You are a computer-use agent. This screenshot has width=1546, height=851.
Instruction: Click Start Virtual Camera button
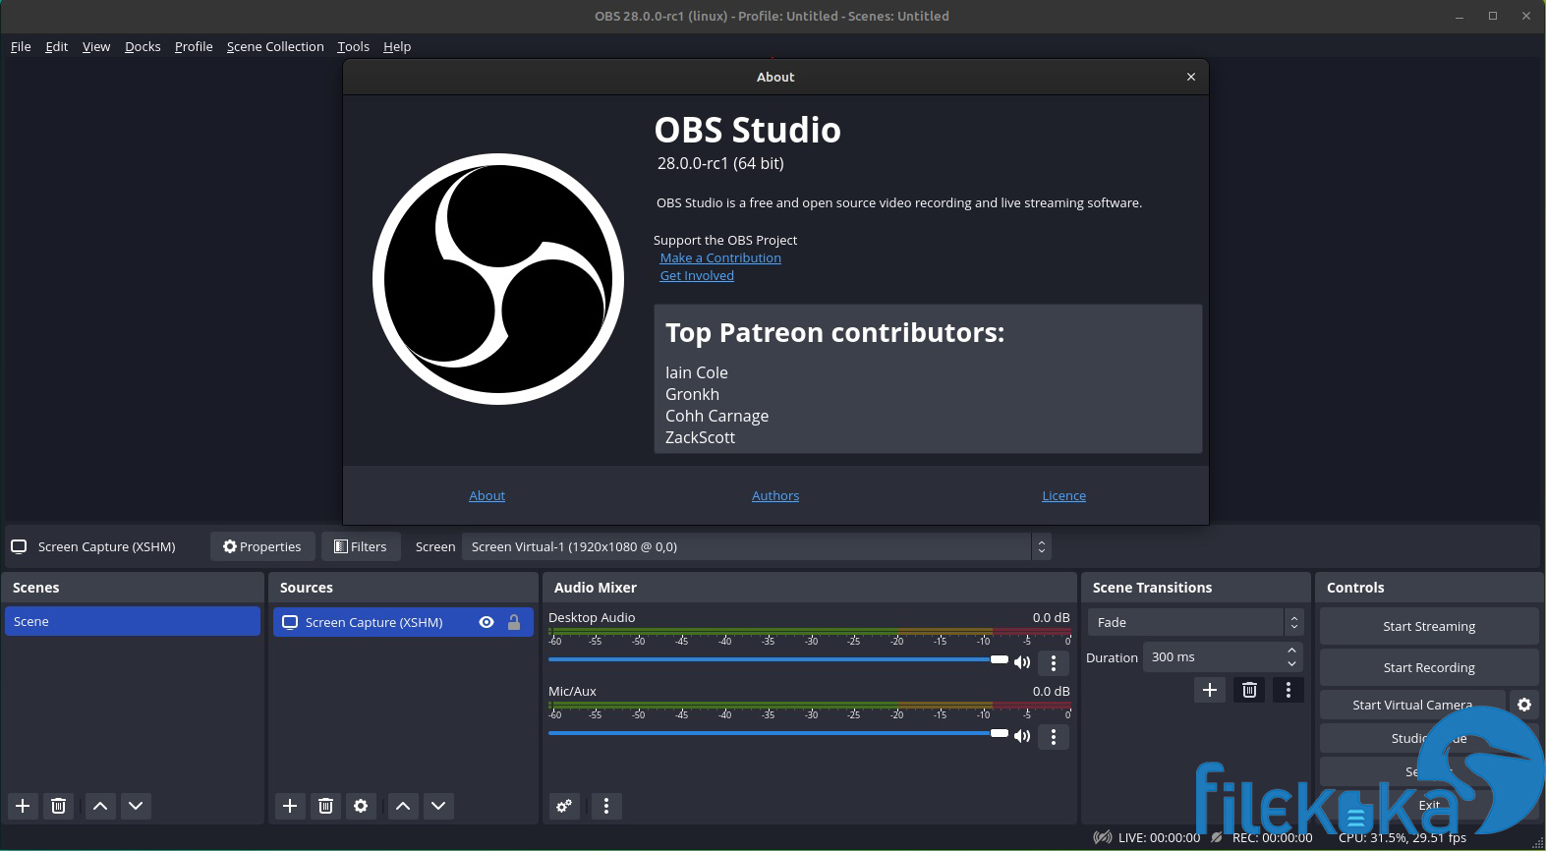tap(1412, 705)
